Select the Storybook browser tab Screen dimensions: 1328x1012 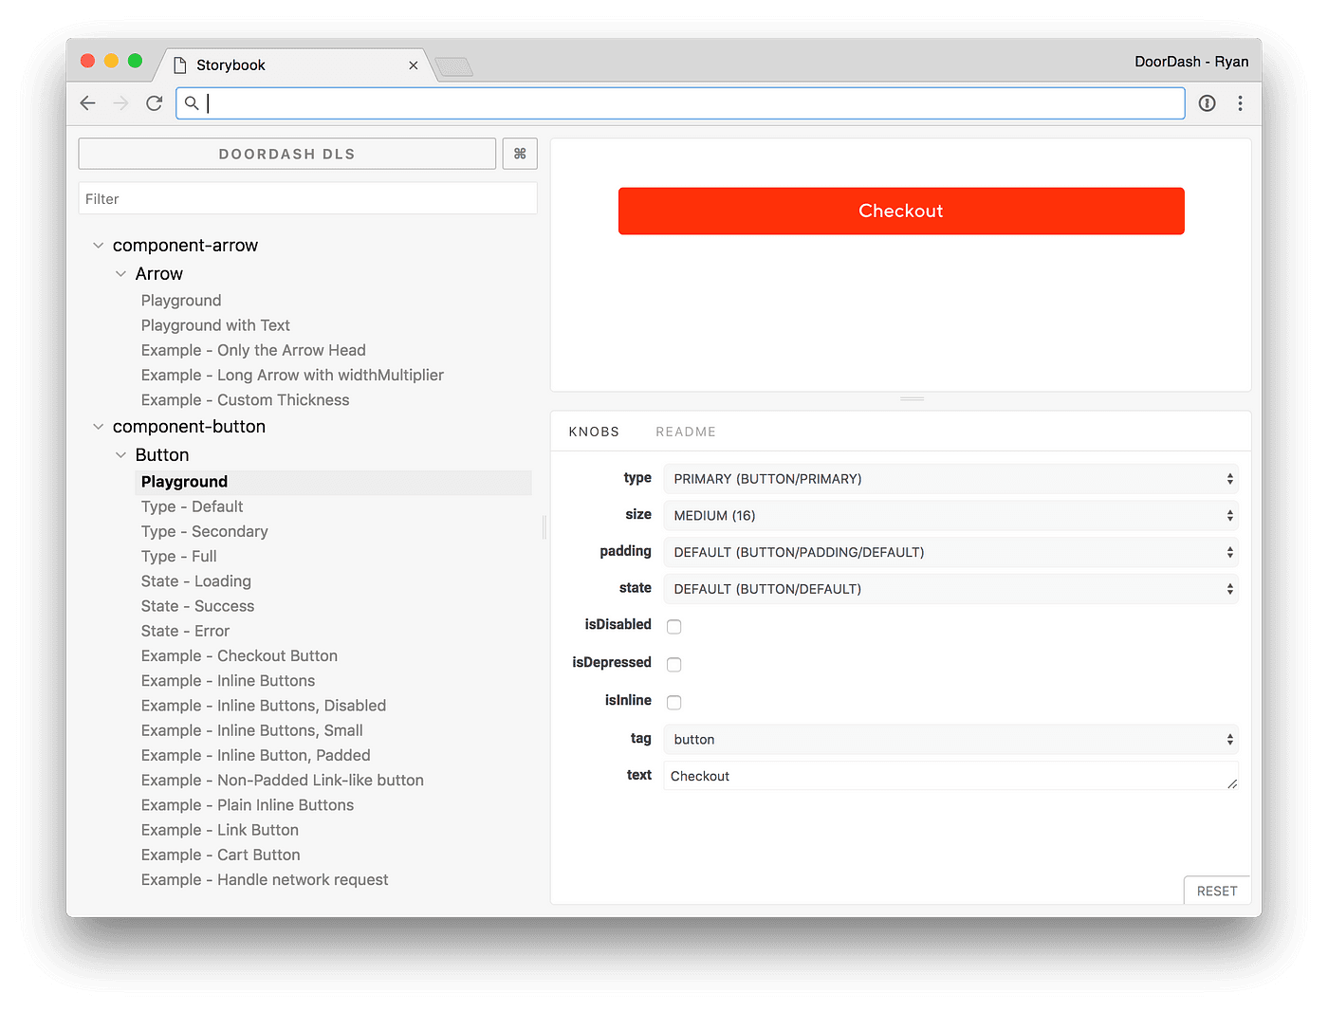(294, 64)
